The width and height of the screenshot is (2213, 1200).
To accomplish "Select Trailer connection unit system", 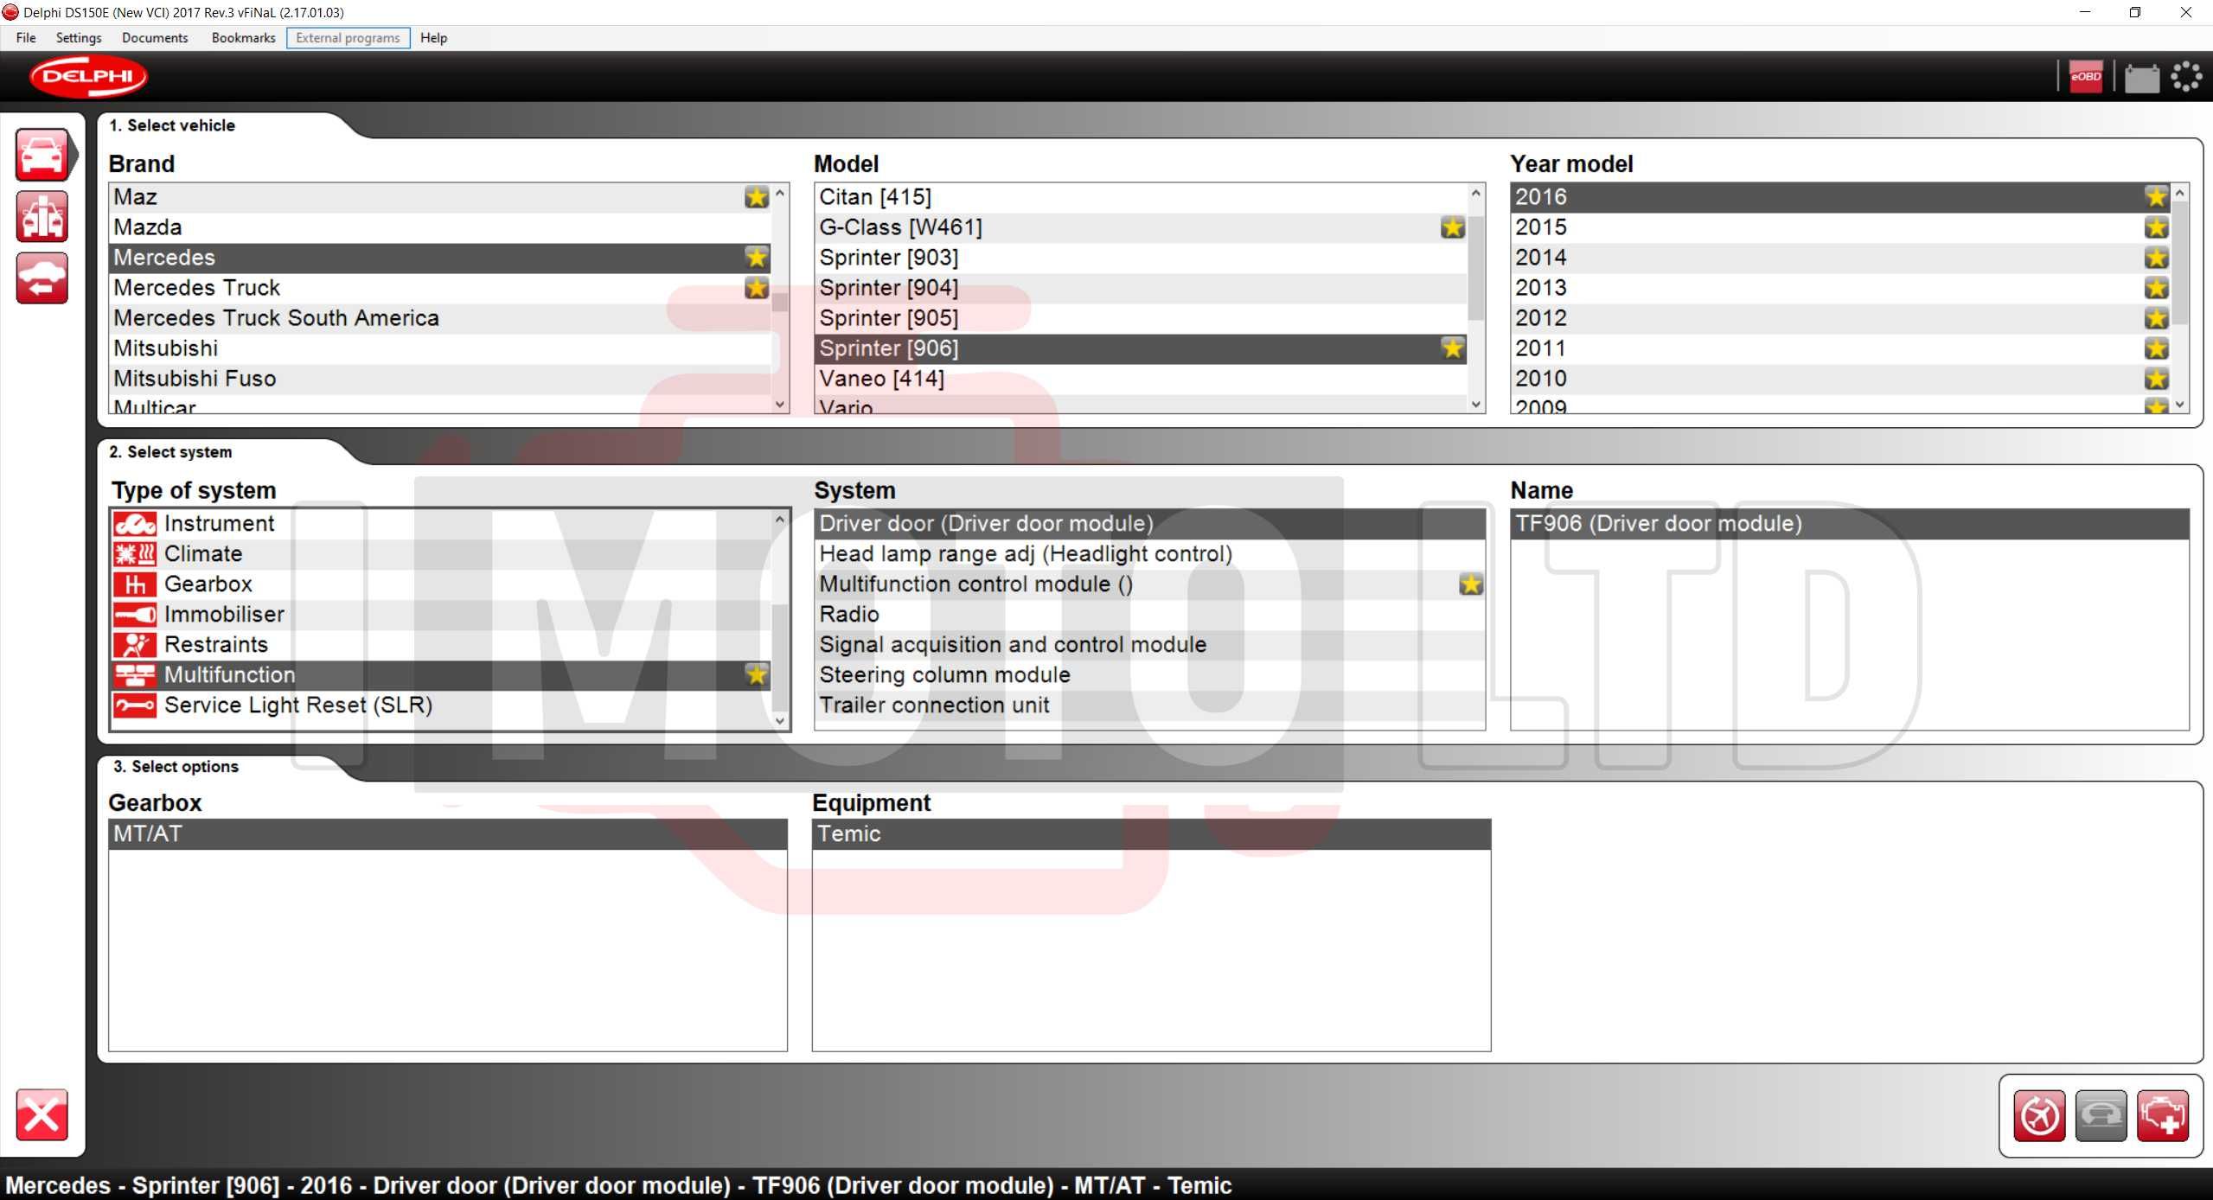I will coord(1149,705).
